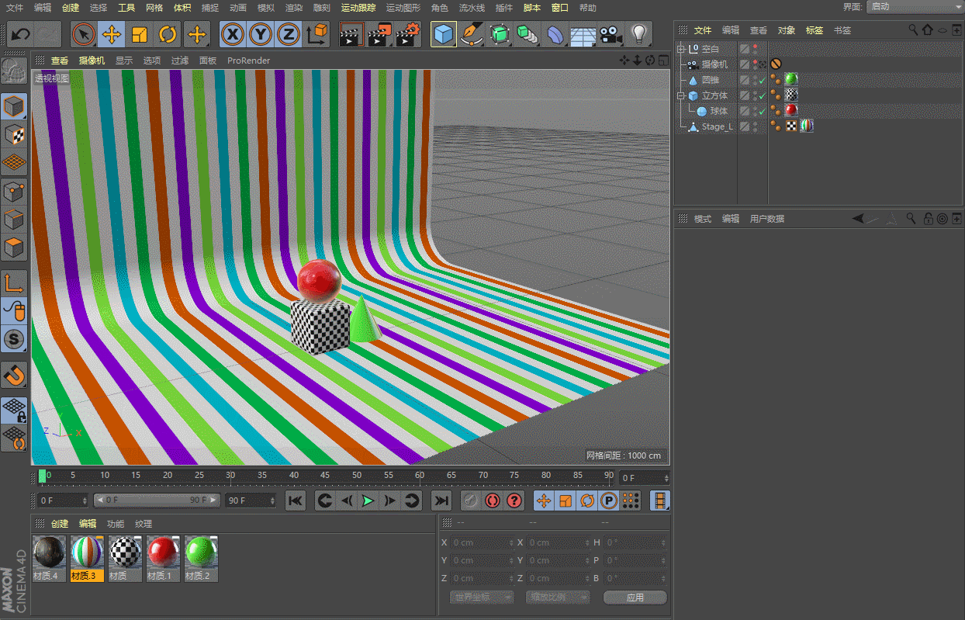
Task: Click the Undo arrow icon
Action: [21, 35]
